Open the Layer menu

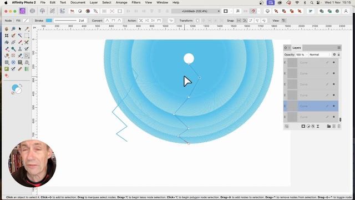[x=94, y=2]
